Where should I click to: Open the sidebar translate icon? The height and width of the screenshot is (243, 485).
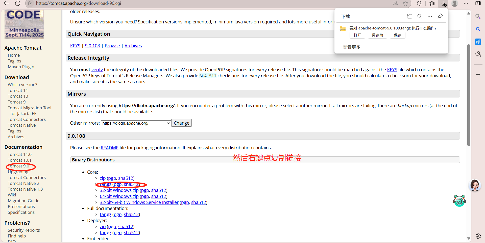[478, 42]
